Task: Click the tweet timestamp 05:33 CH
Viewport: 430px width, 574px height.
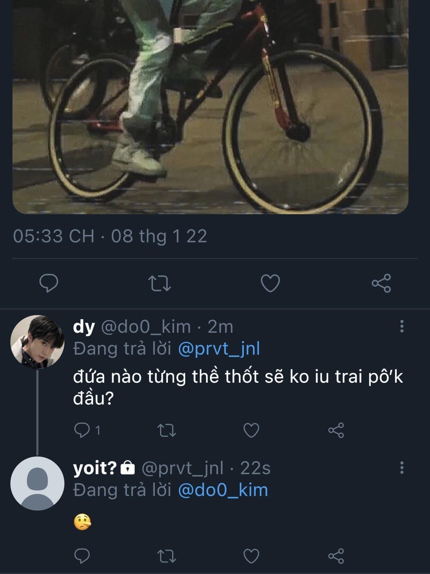Action: click(x=54, y=236)
